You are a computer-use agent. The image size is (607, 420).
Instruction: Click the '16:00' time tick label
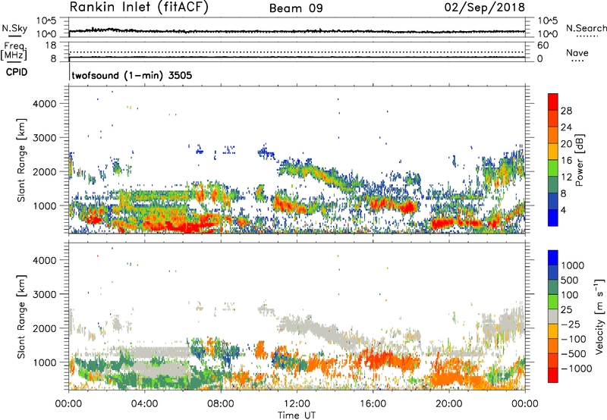point(373,404)
